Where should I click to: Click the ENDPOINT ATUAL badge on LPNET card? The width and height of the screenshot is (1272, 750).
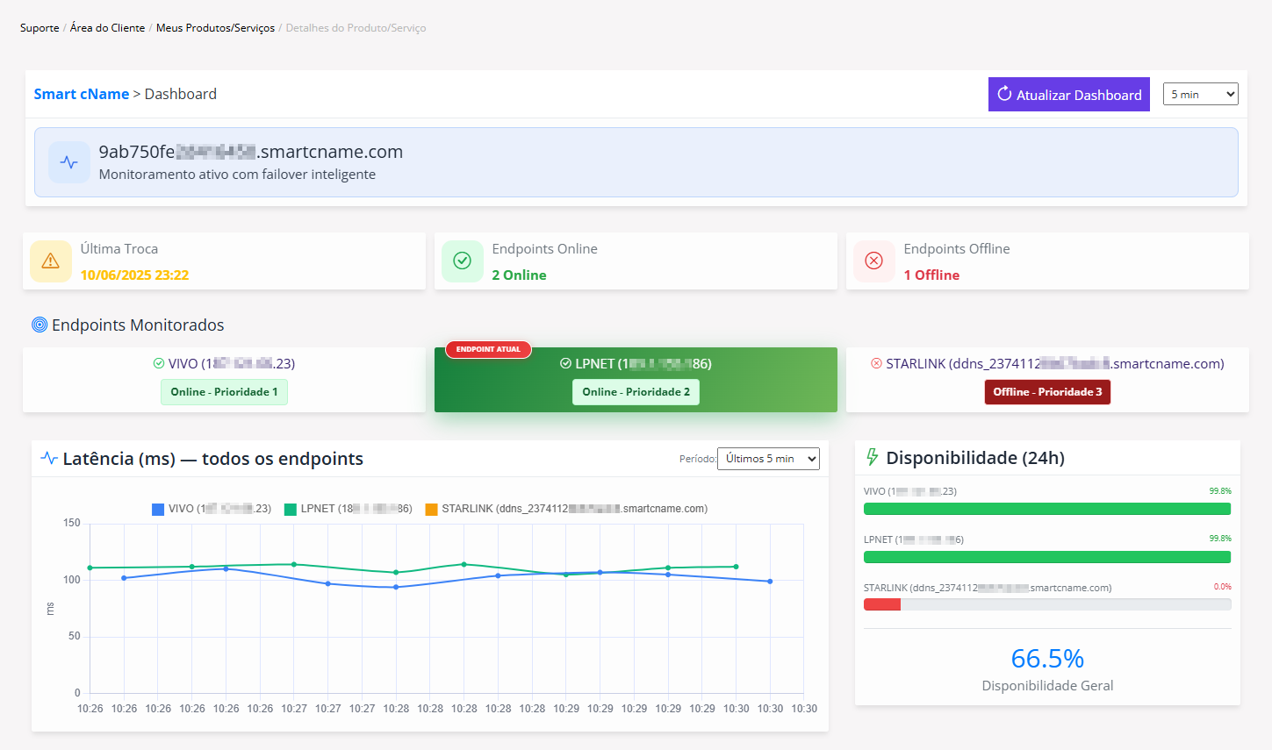488,348
